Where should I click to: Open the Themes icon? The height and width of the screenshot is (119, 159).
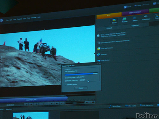(x=124, y=20)
